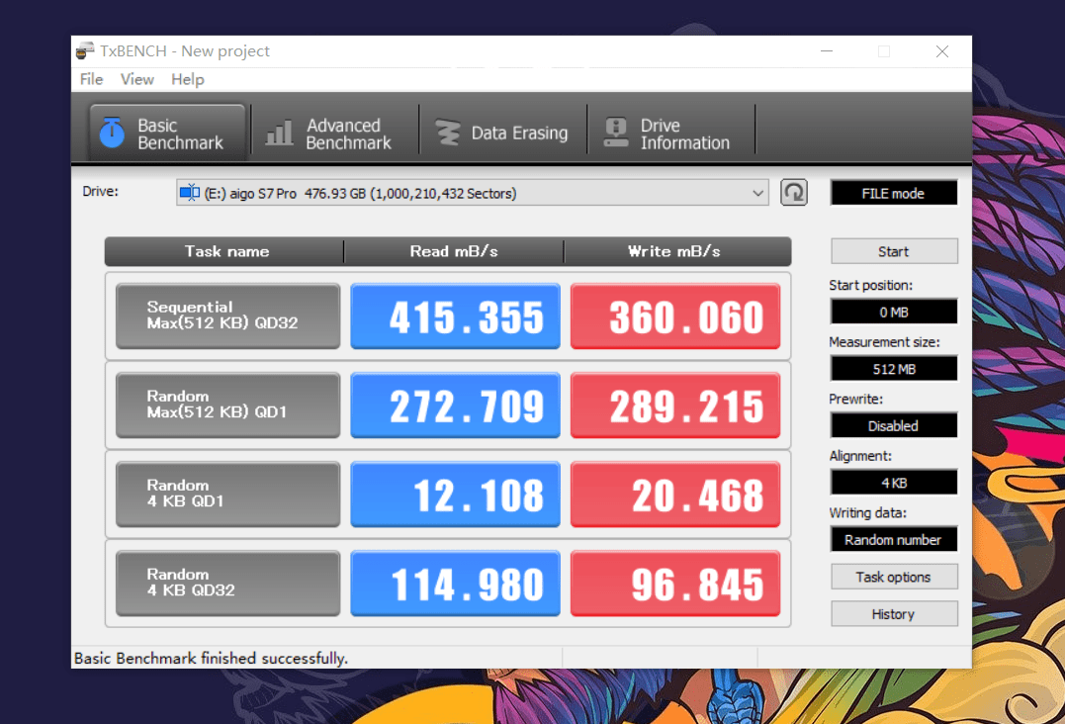Open the Data Erasing tab
Image resolution: width=1065 pixels, height=724 pixels.
pos(502,134)
